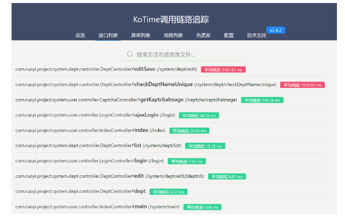Switch to the 接口列表 tab

point(108,36)
